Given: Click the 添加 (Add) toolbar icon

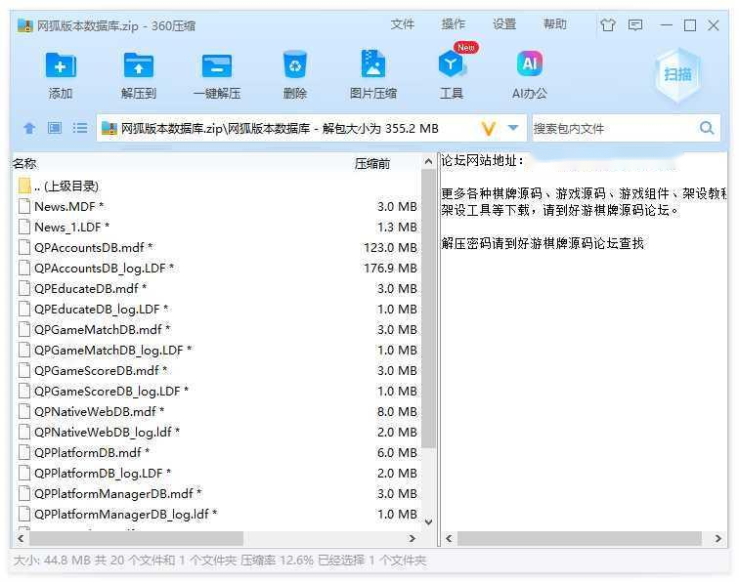Looking at the screenshot, I should click(x=61, y=66).
